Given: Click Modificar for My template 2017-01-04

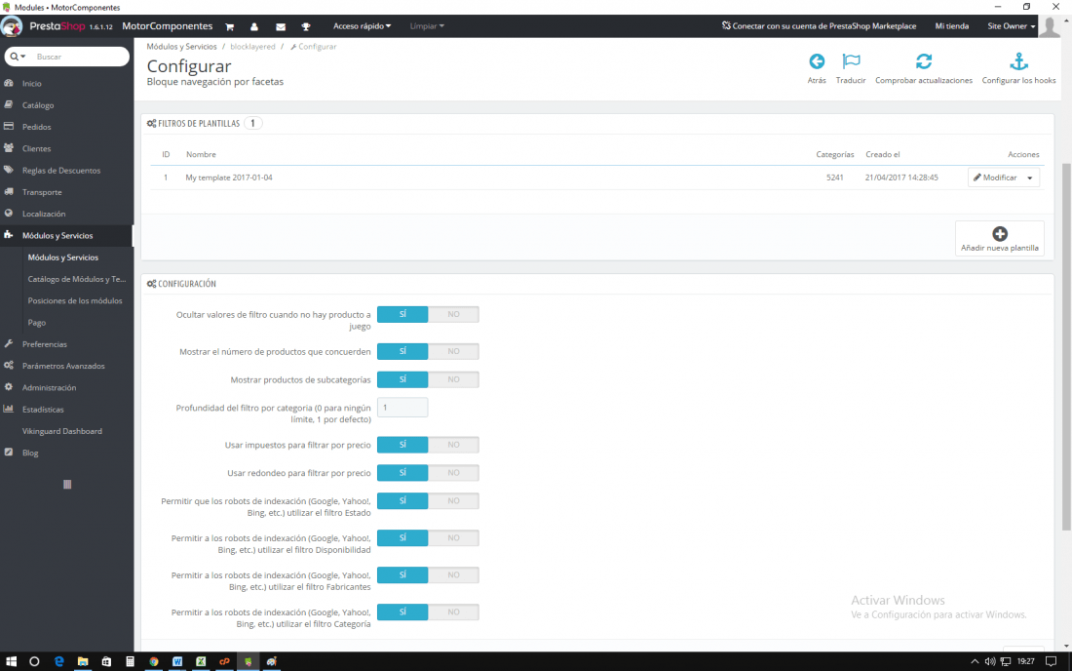Looking at the screenshot, I should pyautogui.click(x=995, y=178).
